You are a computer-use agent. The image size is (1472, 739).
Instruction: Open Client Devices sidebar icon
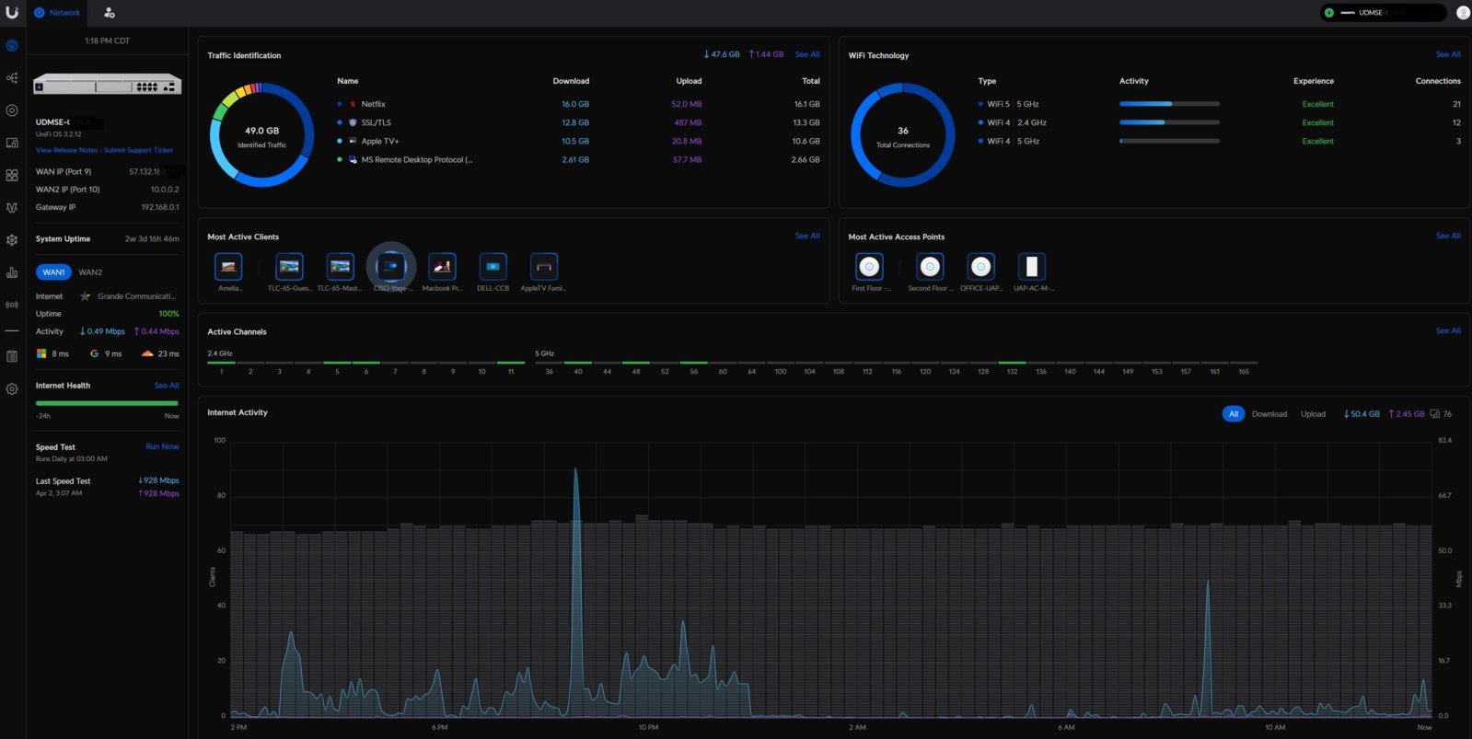(x=12, y=143)
